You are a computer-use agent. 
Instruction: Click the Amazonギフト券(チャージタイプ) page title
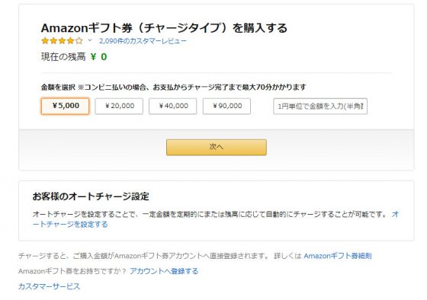point(164,28)
